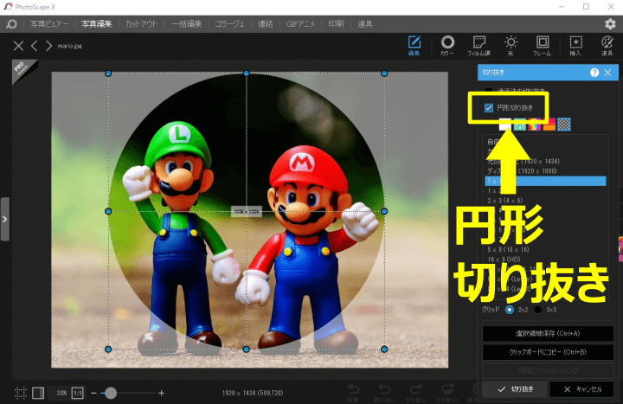
Task: Open the 一括編集 batch edit tab
Action: [187, 24]
